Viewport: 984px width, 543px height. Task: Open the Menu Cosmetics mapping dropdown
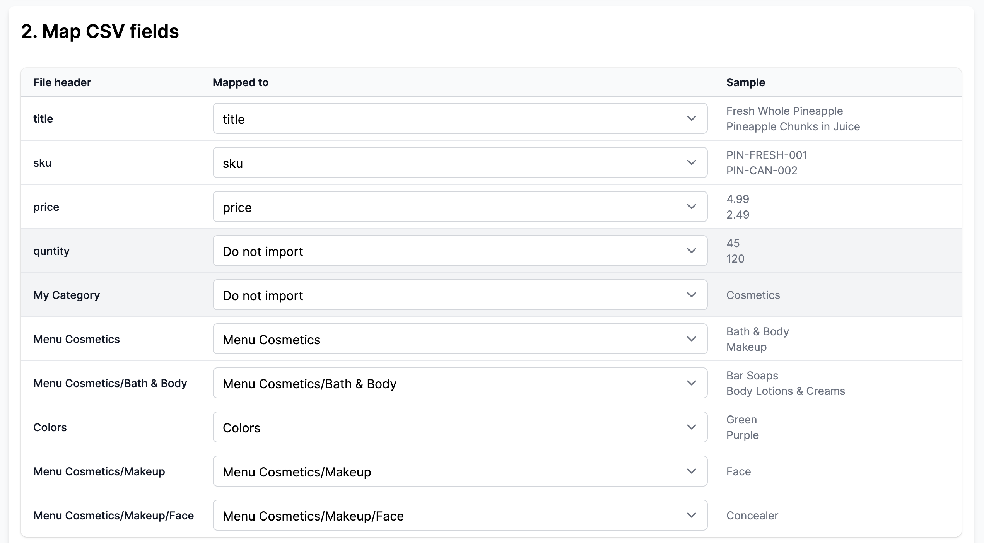[x=460, y=339]
